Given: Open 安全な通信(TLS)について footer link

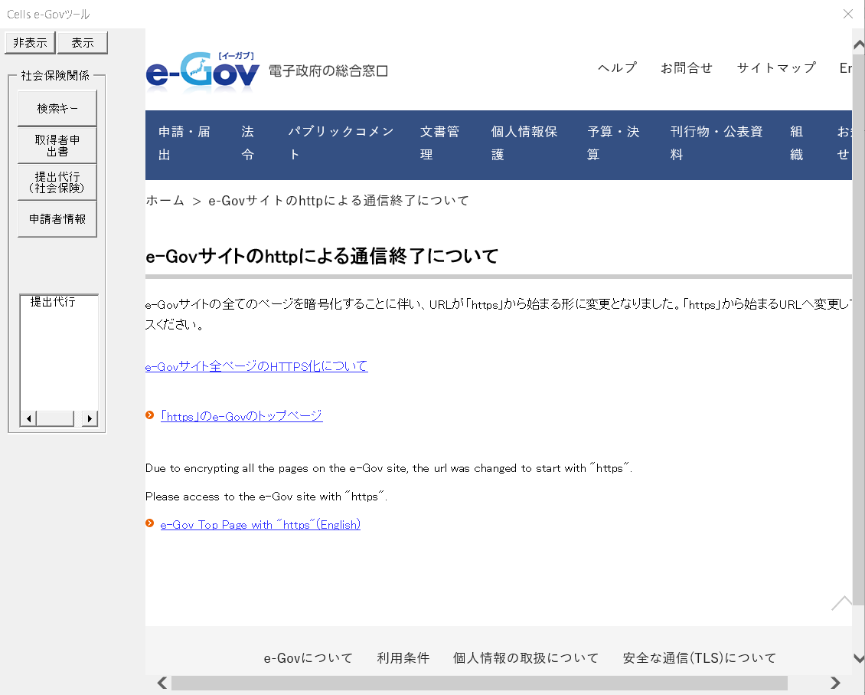Looking at the screenshot, I should (700, 658).
